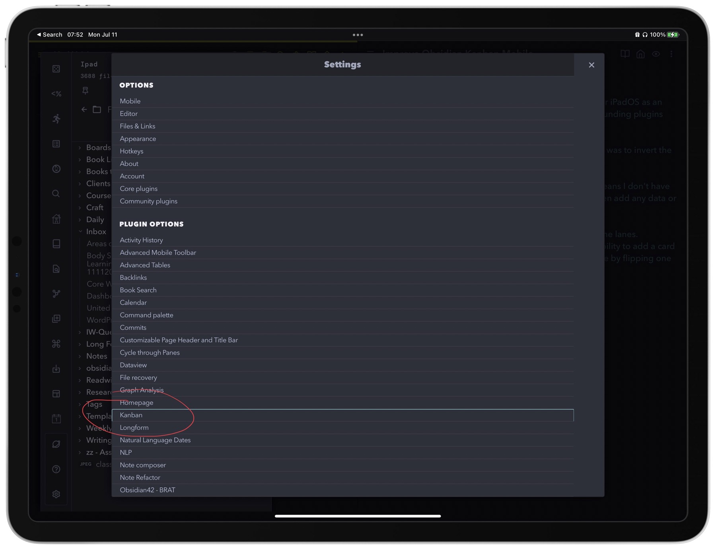
Task: Open today's daily note via calendar icon
Action: (x=56, y=419)
